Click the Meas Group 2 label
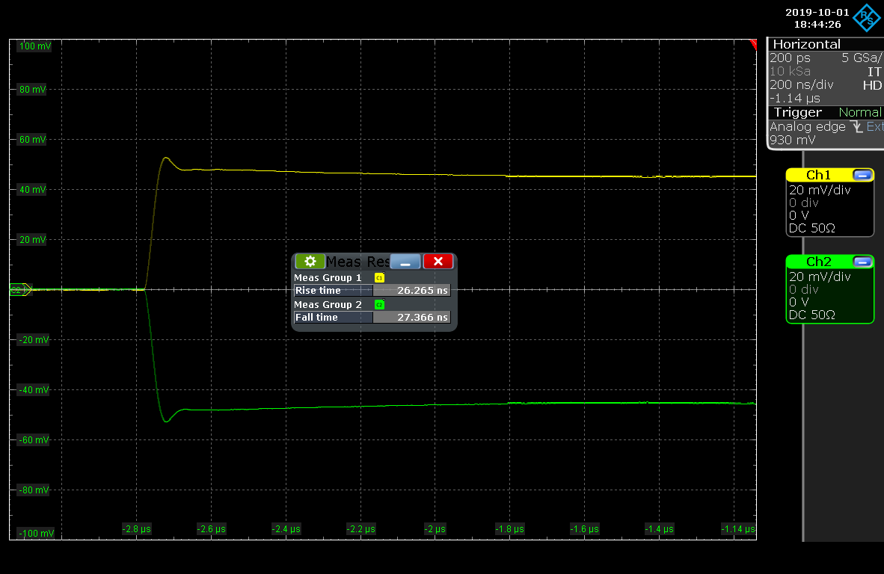Image resolution: width=884 pixels, height=574 pixels. click(328, 305)
